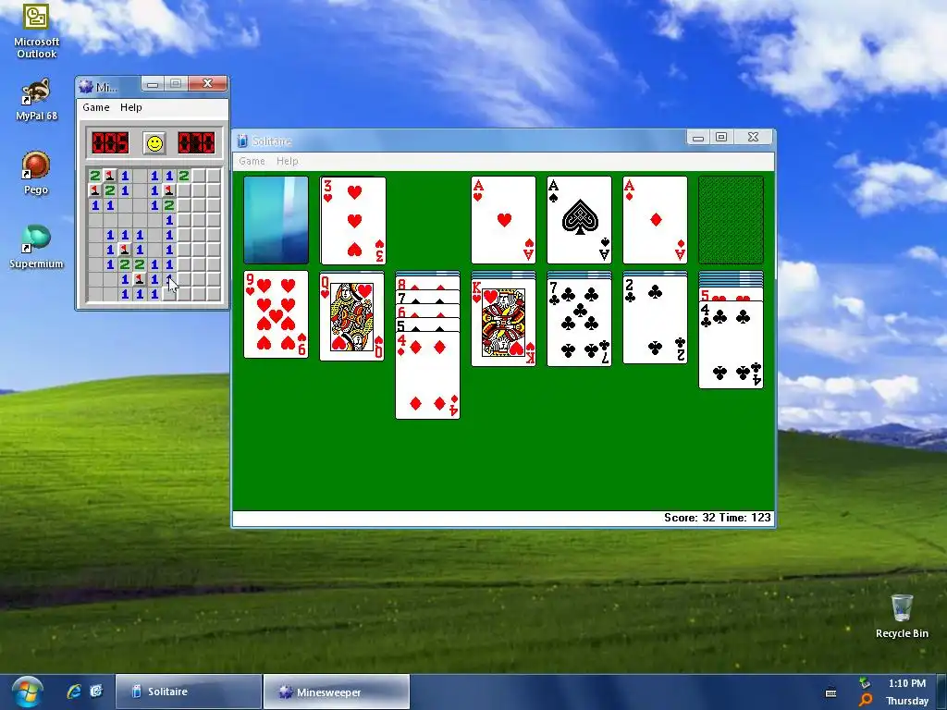
Task: Draw from the Solitaire face-down deck
Action: (x=276, y=220)
